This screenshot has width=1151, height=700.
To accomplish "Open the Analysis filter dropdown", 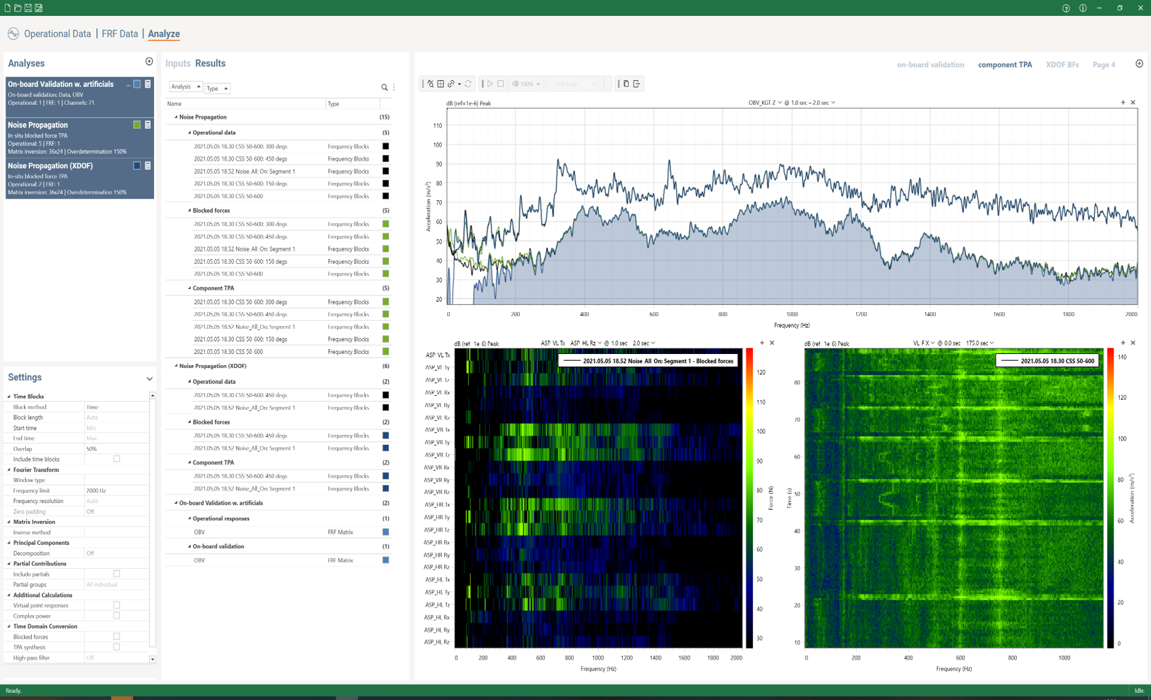I will coord(185,87).
